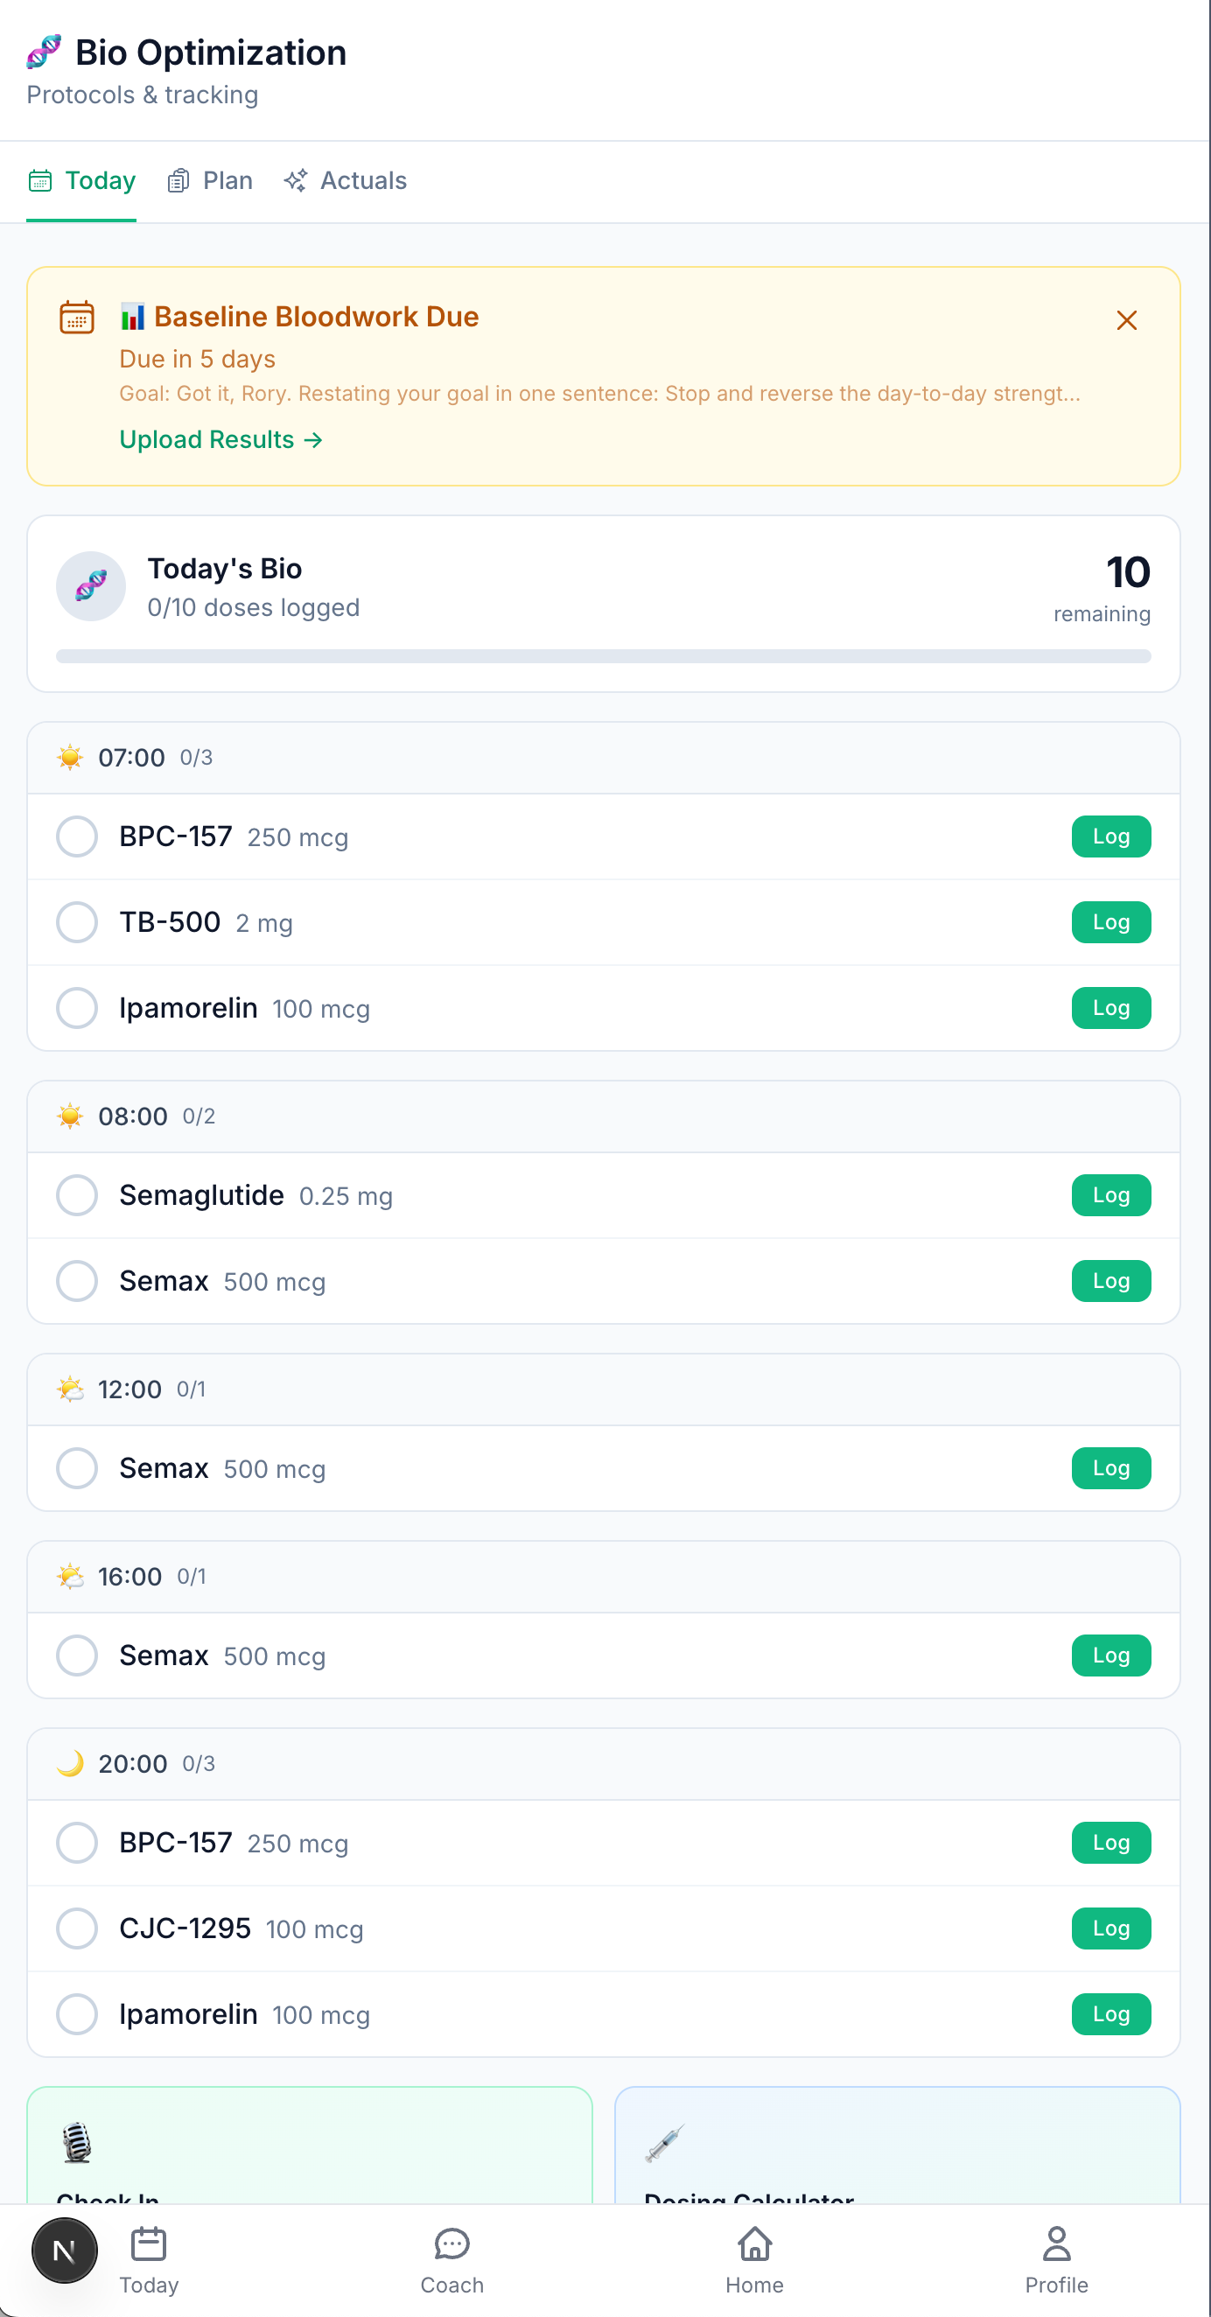Open the Dosing Calculator syringe card
Viewport: 1211px width, 2317px height.
point(896,2150)
